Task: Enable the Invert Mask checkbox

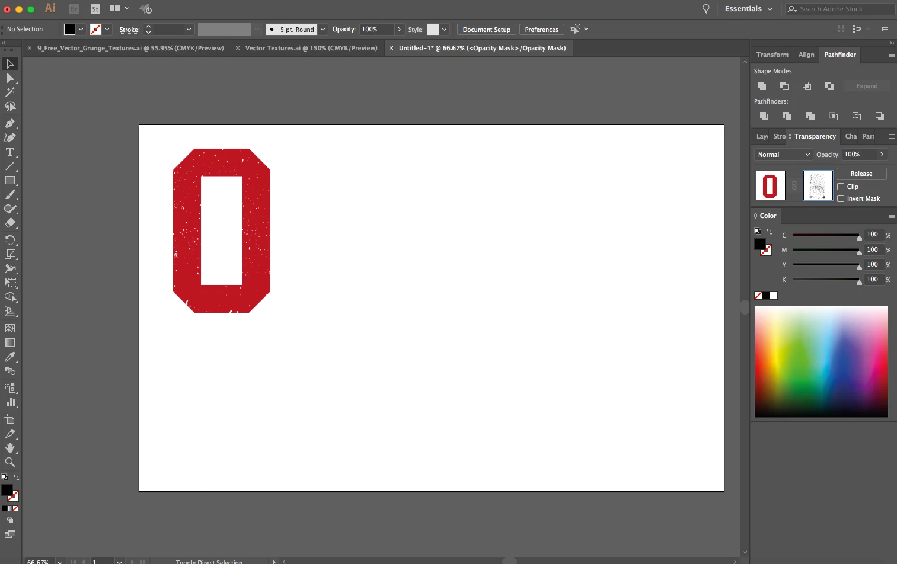Action: coord(841,198)
